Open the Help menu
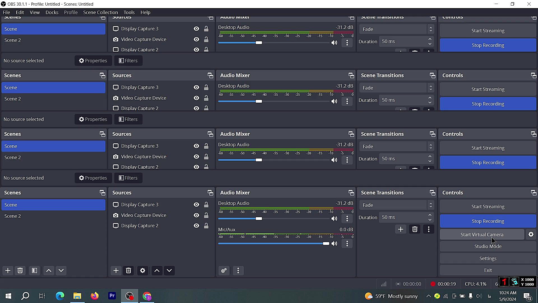 coord(145,12)
